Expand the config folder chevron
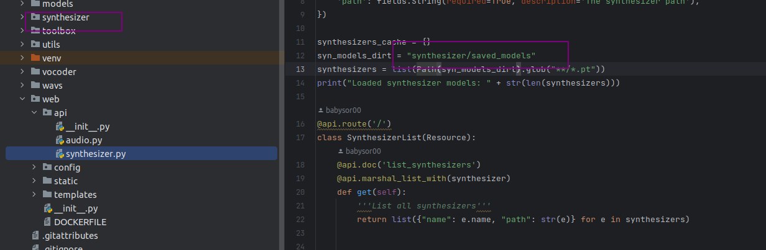The width and height of the screenshot is (766, 250). [34, 167]
